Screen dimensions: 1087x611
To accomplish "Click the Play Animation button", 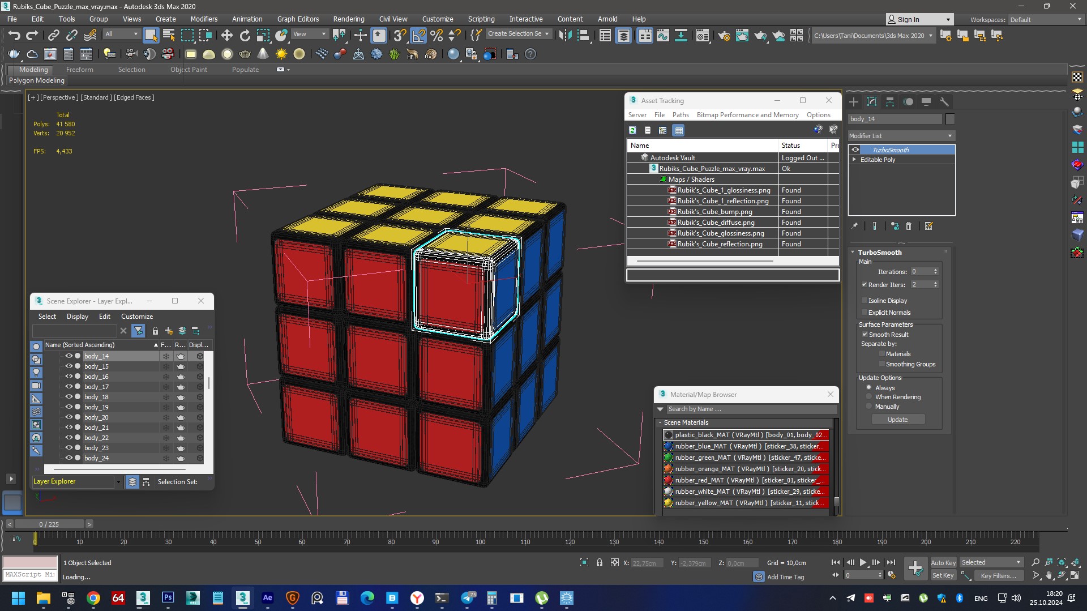I will (x=863, y=562).
